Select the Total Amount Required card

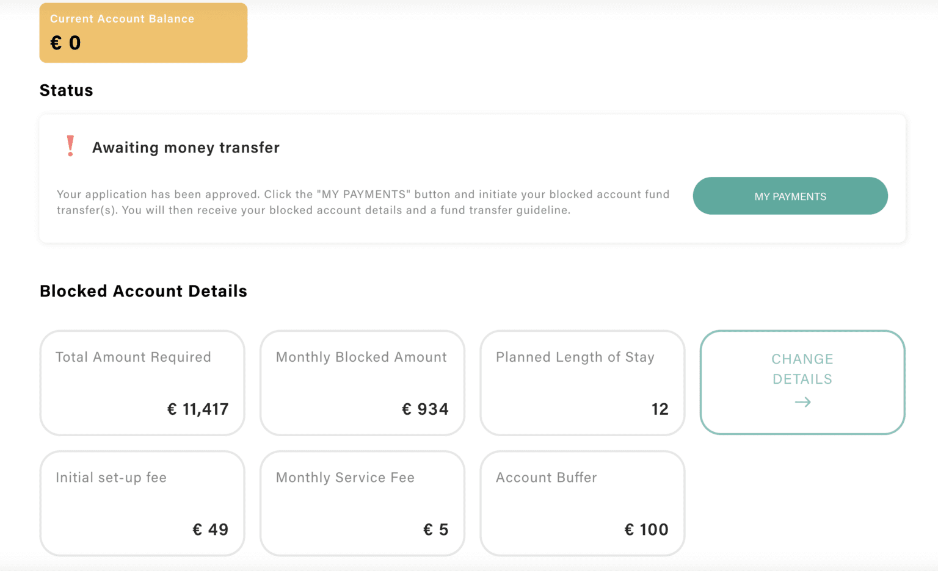click(142, 382)
